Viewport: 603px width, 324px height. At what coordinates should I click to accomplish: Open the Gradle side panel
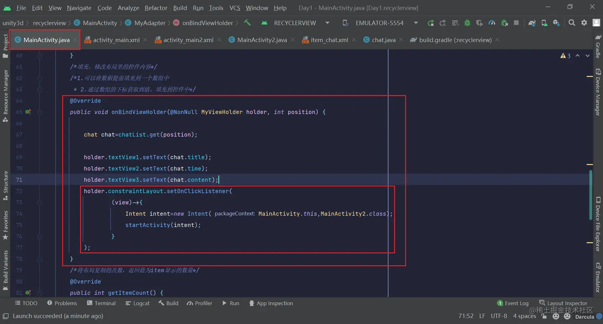(x=598, y=46)
